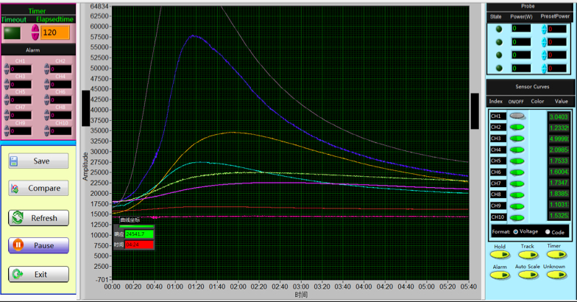Exit the application
The height and width of the screenshot is (302, 577).
(x=38, y=274)
